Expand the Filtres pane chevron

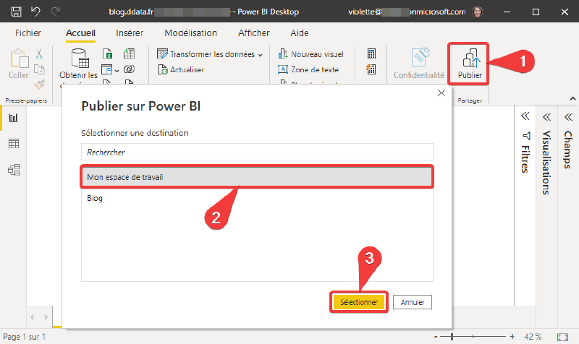[x=525, y=116]
